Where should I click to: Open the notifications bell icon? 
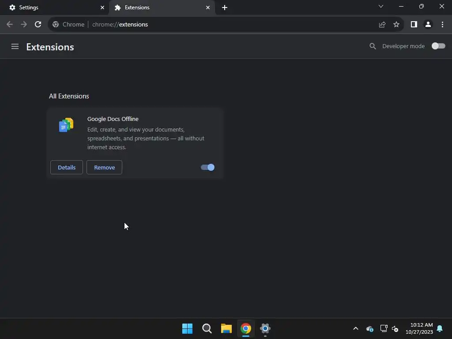[440, 328]
